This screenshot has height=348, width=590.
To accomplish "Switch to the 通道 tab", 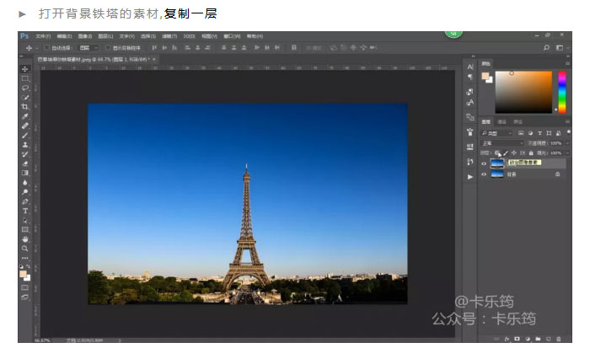I will point(501,123).
